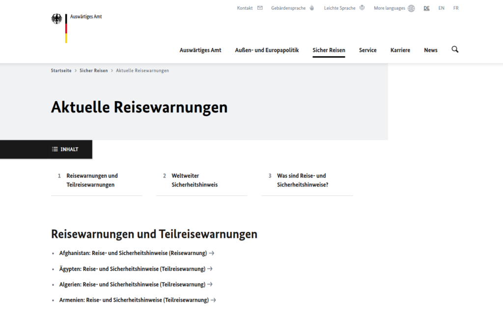
Task: Click the Auswärtiges Amt logo text
Action: (86, 17)
